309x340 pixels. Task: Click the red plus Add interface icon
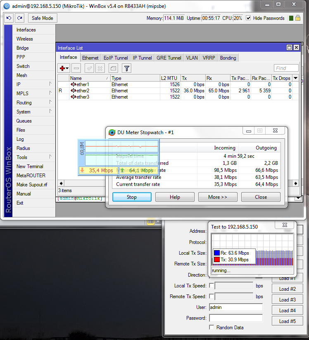(64, 68)
